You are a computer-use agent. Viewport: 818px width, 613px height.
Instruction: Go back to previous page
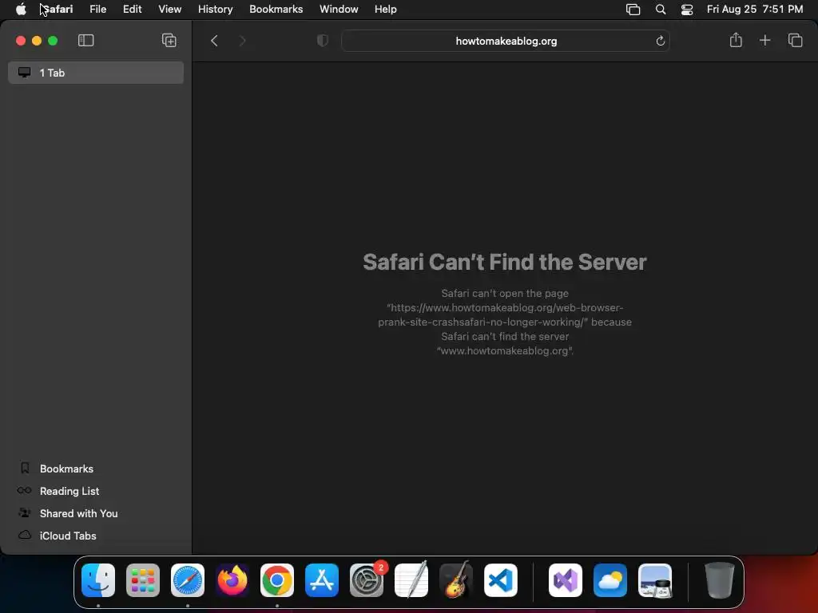214,41
